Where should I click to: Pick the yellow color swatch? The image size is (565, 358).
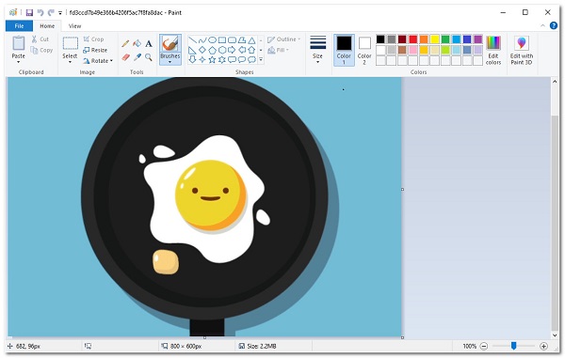click(434, 39)
